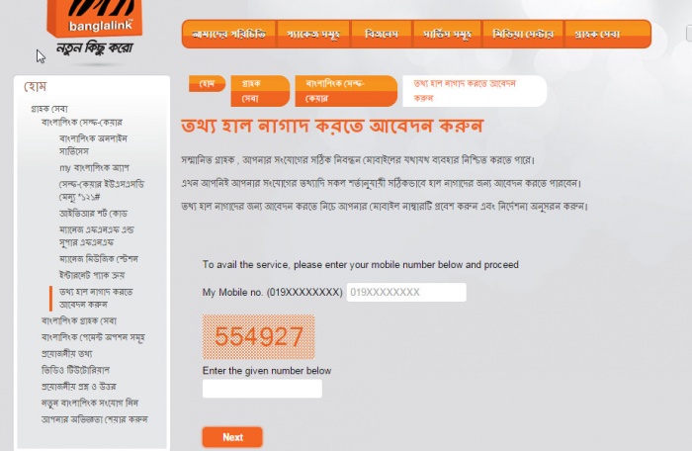Click the Next button
This screenshot has width=692, height=451.
click(x=232, y=437)
